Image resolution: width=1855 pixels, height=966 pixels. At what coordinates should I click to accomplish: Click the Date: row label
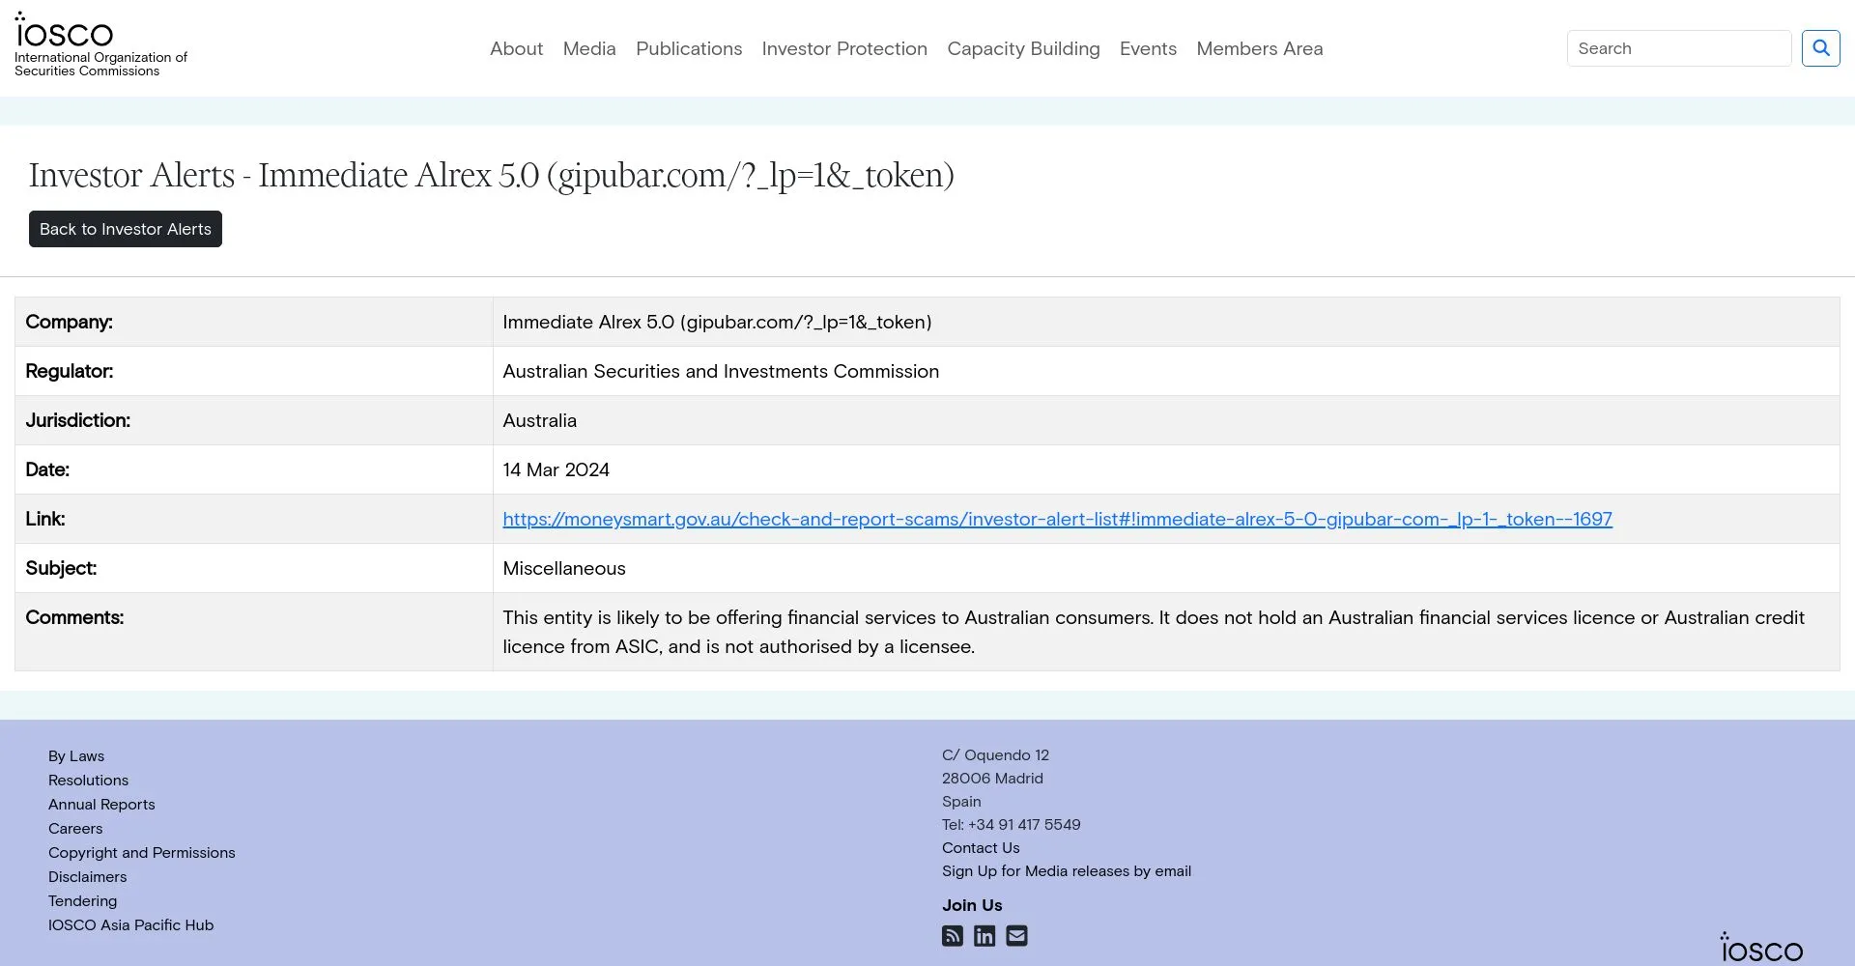pos(47,469)
